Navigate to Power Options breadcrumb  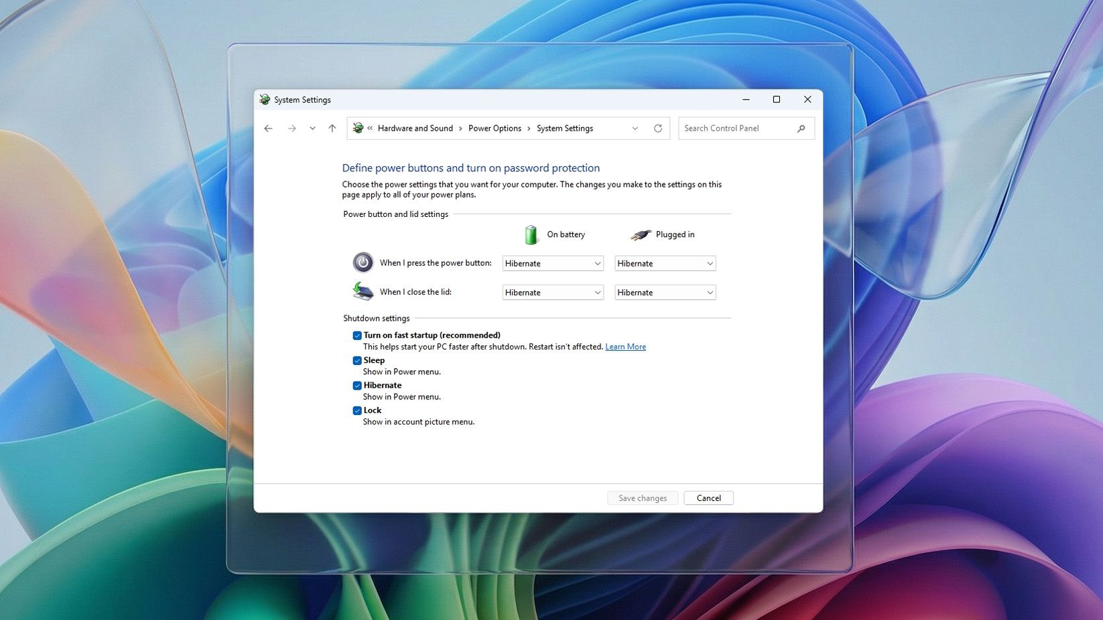(495, 128)
